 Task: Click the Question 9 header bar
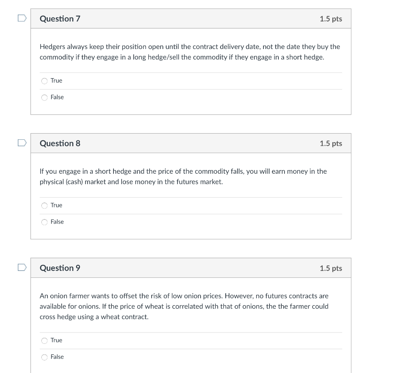click(x=191, y=268)
